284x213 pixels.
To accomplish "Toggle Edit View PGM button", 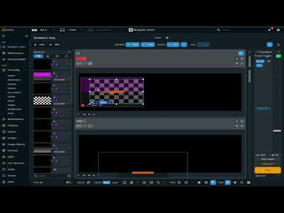I will [133, 45].
